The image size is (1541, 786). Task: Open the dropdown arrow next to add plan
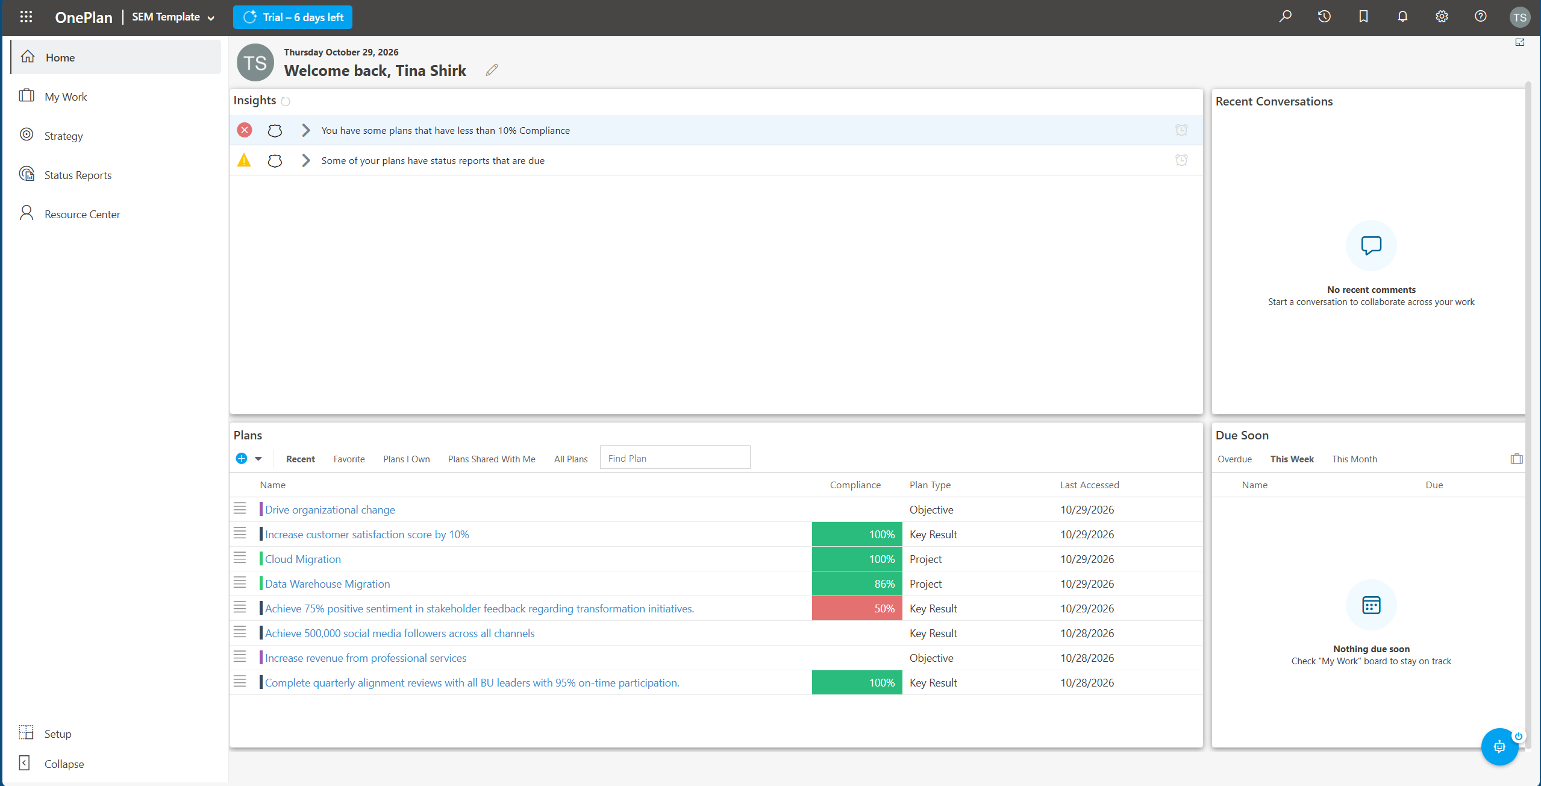[x=258, y=459]
